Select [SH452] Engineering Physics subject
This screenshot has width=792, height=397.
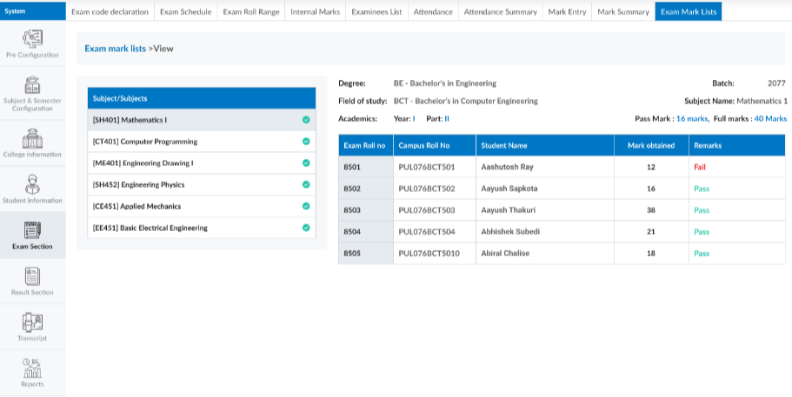click(202, 185)
